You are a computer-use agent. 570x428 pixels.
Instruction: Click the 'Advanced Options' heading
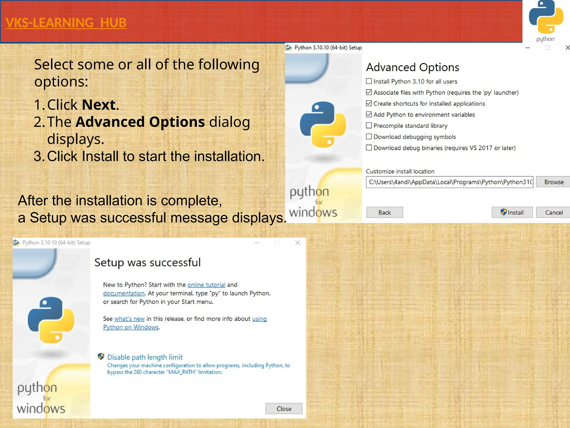pyautogui.click(x=413, y=67)
